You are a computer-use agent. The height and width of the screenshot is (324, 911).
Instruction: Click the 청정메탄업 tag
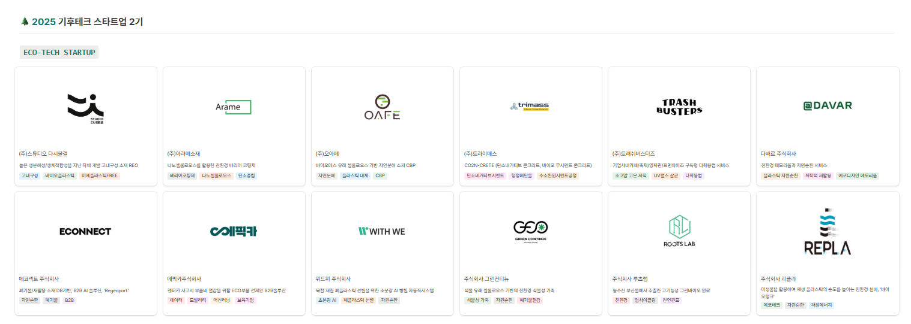(x=521, y=176)
